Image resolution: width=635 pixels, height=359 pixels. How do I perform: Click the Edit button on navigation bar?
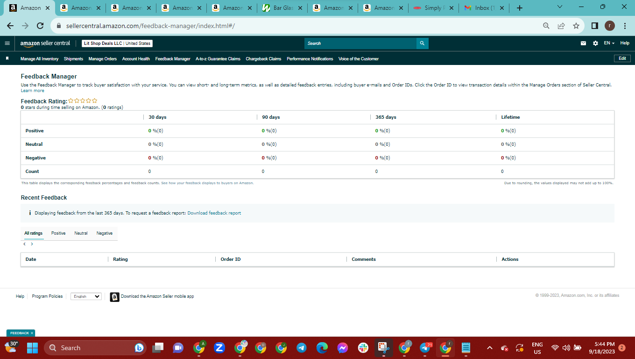[x=622, y=58]
